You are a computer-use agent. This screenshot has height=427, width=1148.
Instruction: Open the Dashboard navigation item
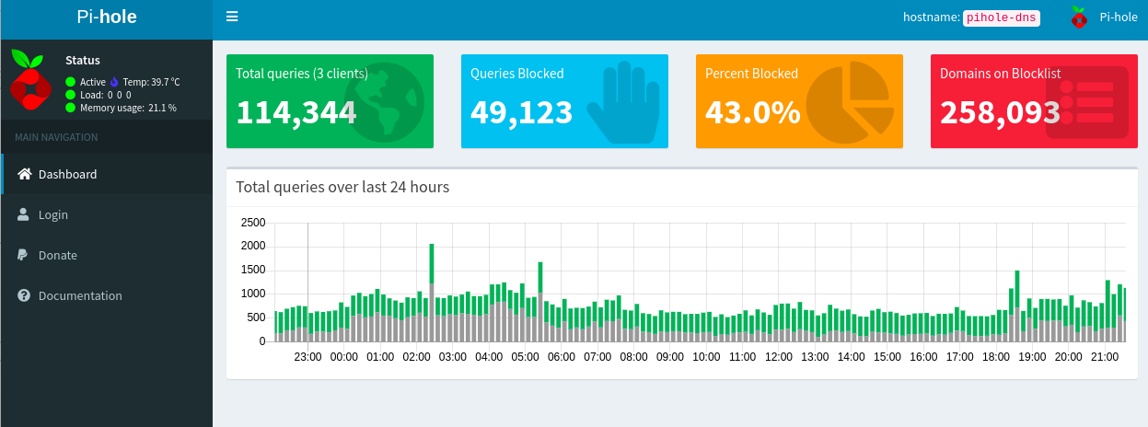click(x=106, y=174)
